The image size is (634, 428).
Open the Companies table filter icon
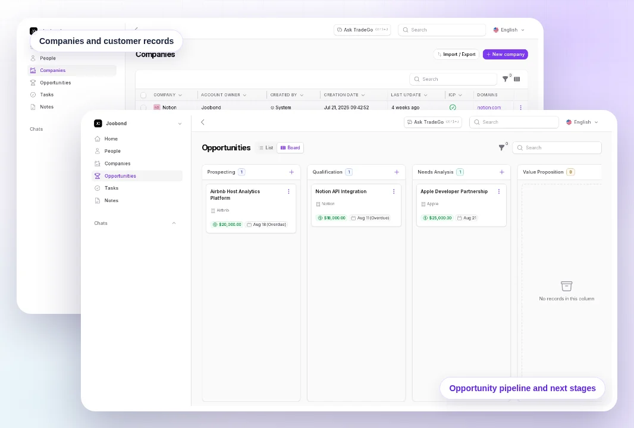505,79
